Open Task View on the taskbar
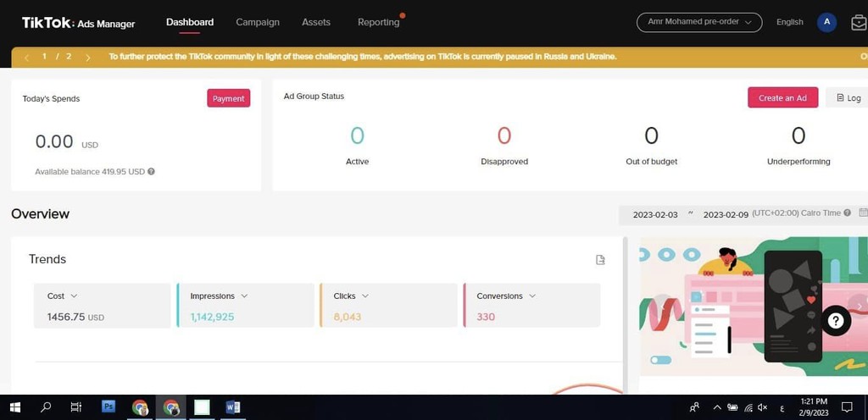 [x=75, y=408]
